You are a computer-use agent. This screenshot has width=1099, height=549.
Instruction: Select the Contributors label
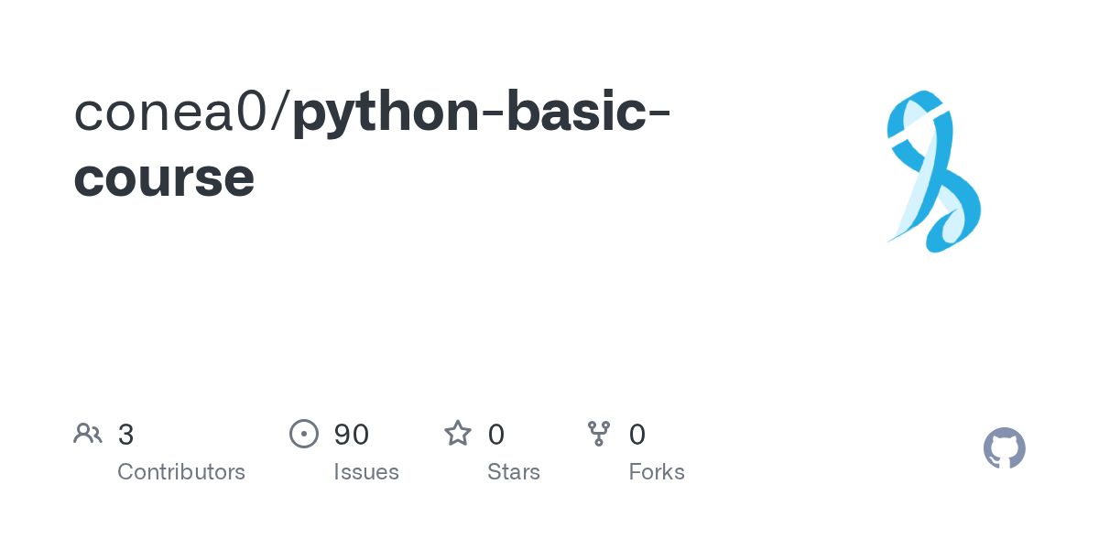coord(181,472)
